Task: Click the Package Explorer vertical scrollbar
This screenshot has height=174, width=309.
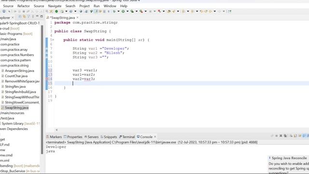Action: pos(42,90)
